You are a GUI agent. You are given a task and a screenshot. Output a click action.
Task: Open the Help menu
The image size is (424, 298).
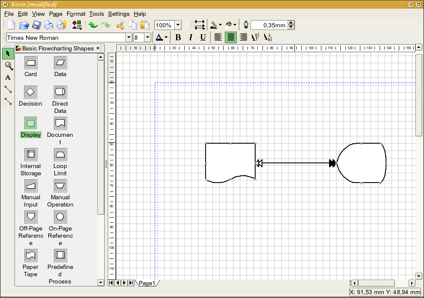click(x=140, y=14)
